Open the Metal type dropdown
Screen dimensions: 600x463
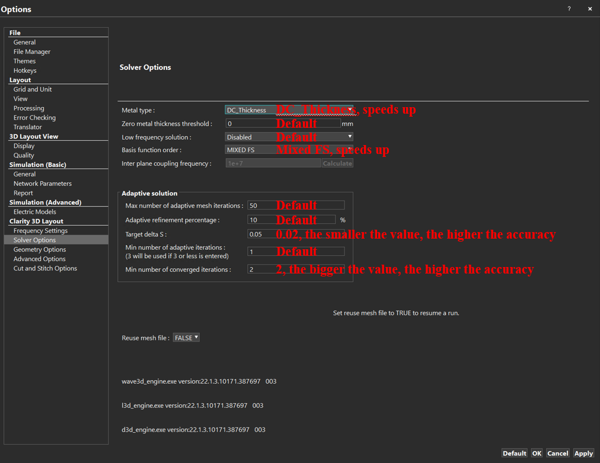point(289,110)
